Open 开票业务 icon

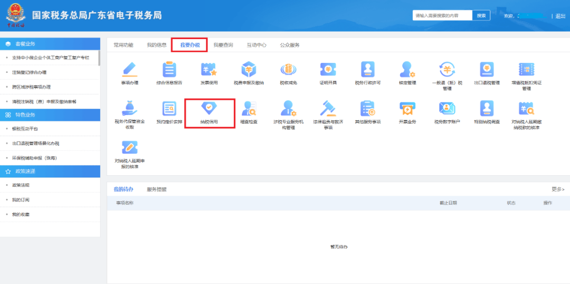[x=407, y=108]
